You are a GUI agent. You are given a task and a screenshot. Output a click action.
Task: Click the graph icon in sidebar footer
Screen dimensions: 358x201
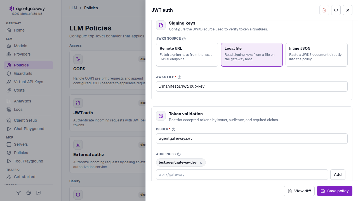click(x=18, y=193)
